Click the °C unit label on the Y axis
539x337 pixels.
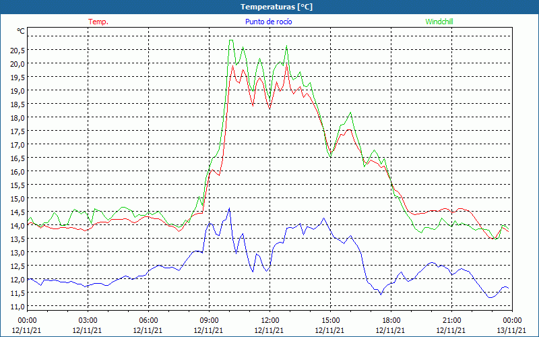tap(21, 31)
